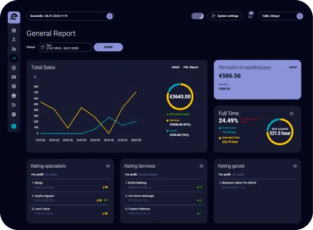Click the Unbooked Time yellow legend dot
This screenshot has height=230, width=313.
[x=220, y=138]
